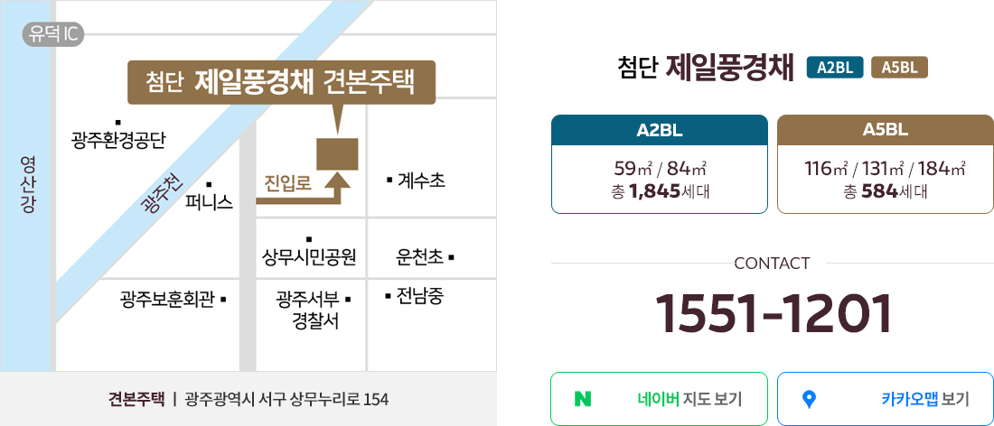
Task: Click the address 광주광역시 서구 상무누리로 154
Action: 286,400
